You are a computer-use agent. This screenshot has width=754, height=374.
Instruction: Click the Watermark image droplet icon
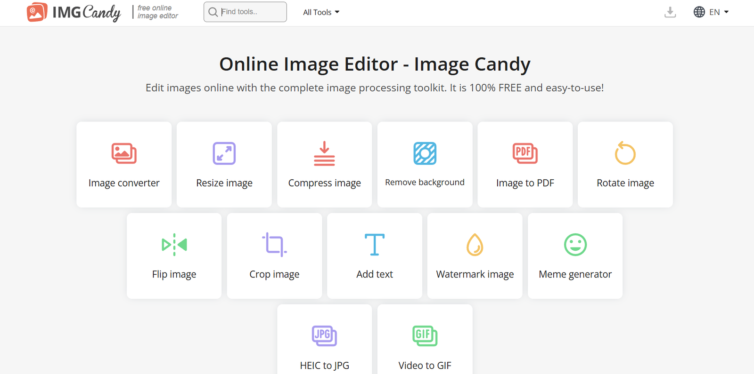pyautogui.click(x=475, y=245)
